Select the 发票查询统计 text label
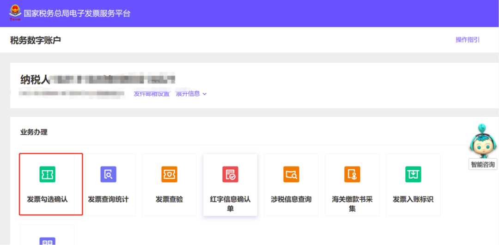 108,199
